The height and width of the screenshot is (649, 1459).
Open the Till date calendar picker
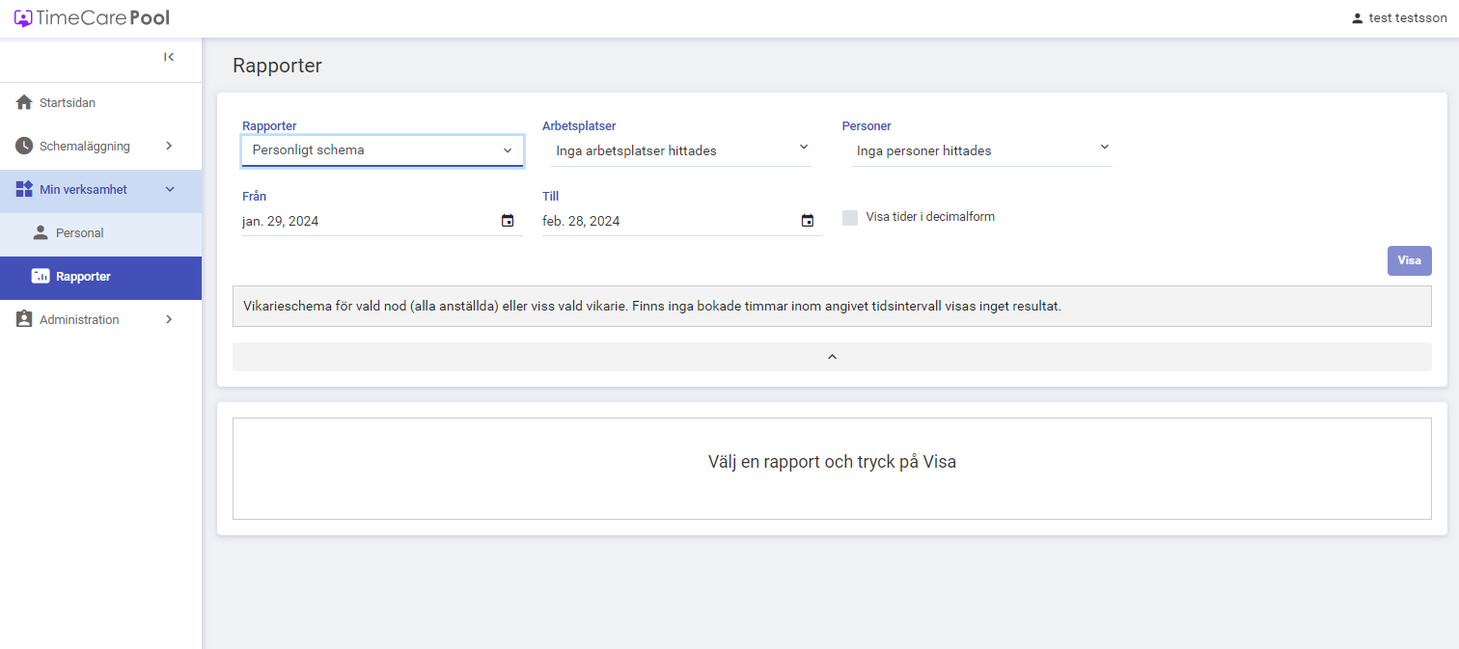click(808, 221)
